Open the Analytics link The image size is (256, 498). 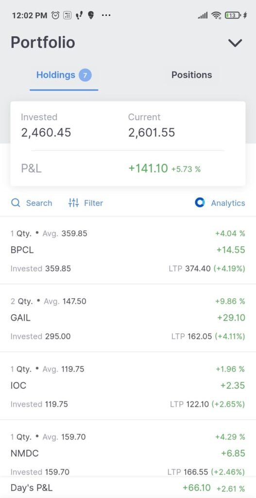tap(228, 203)
